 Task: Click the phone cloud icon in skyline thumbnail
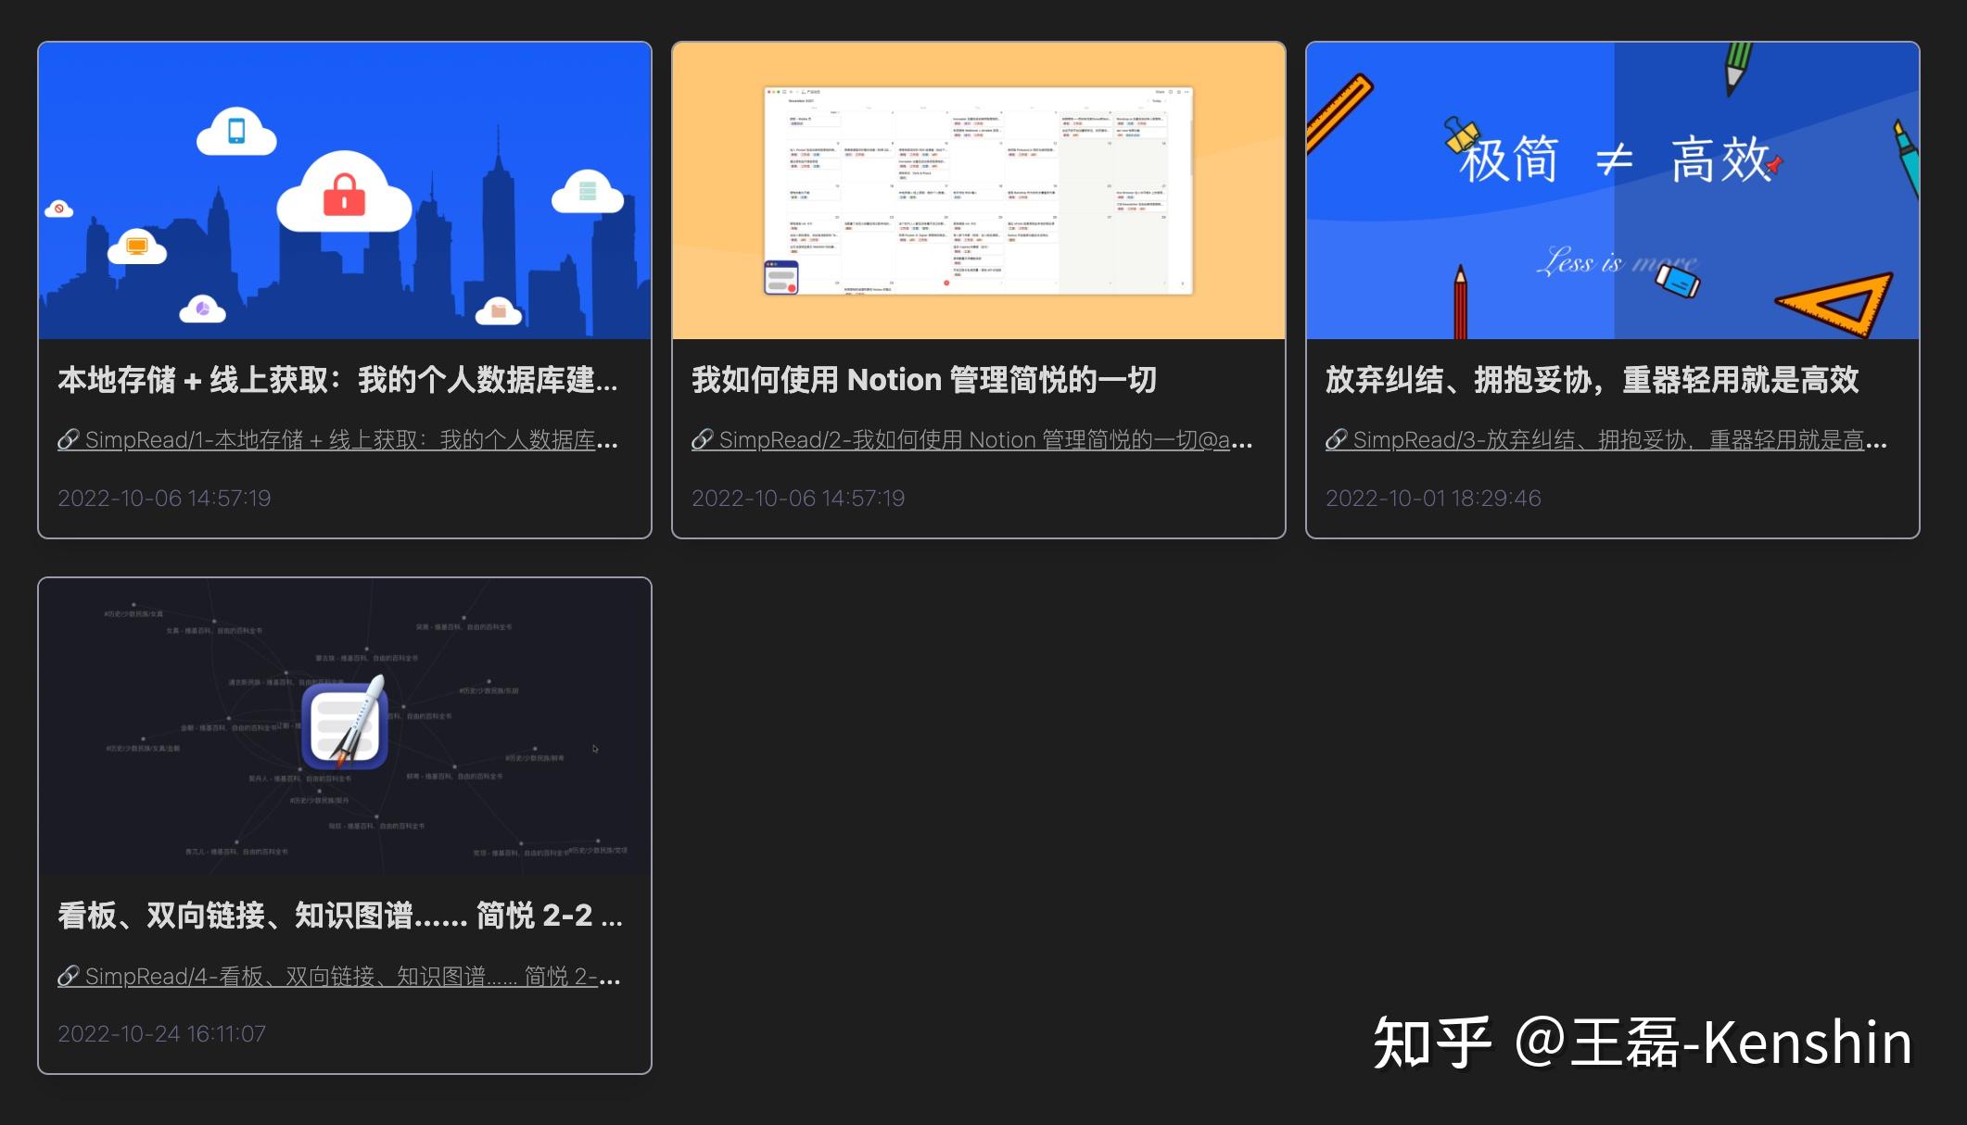coord(236,132)
